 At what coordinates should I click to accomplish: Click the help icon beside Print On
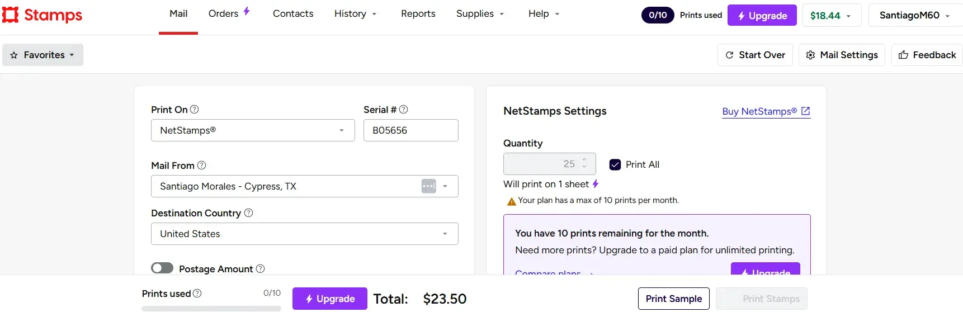tap(195, 110)
